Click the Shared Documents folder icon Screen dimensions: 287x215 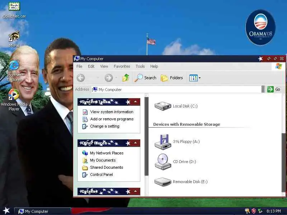(85, 168)
